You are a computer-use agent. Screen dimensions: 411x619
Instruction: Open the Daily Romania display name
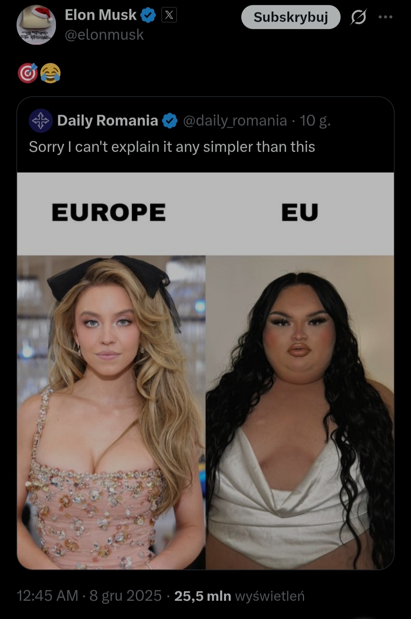[x=108, y=121]
